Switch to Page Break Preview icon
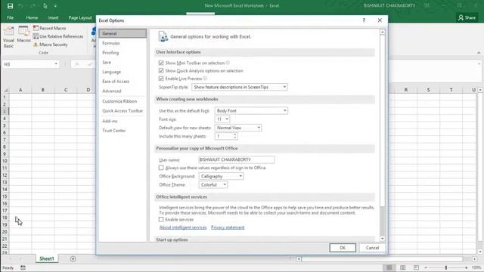 point(416,267)
